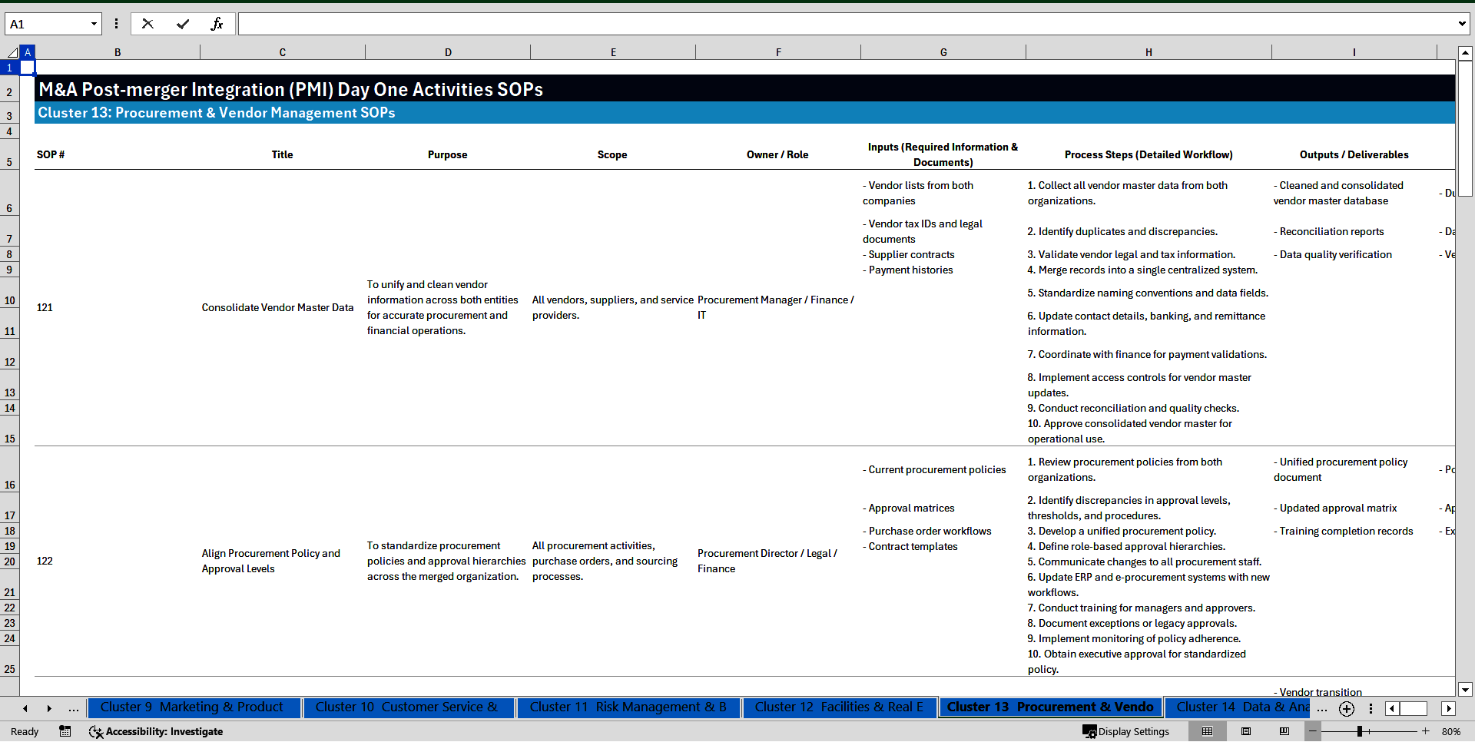Screen dimensions: 1475x742
Task: Switch to Cluster 14 Data & Analytics sheet
Action: 1238,707
